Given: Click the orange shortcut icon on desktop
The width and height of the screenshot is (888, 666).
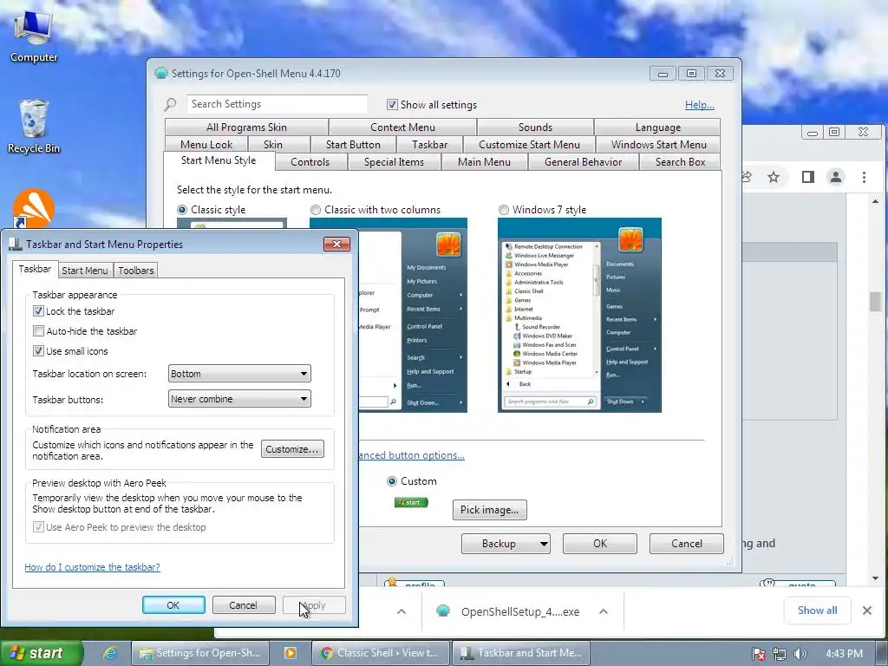Looking at the screenshot, I should (34, 208).
